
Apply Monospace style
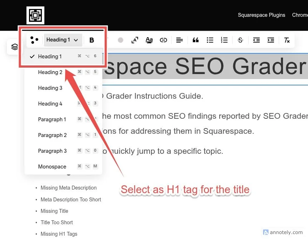pyautogui.click(x=63, y=166)
